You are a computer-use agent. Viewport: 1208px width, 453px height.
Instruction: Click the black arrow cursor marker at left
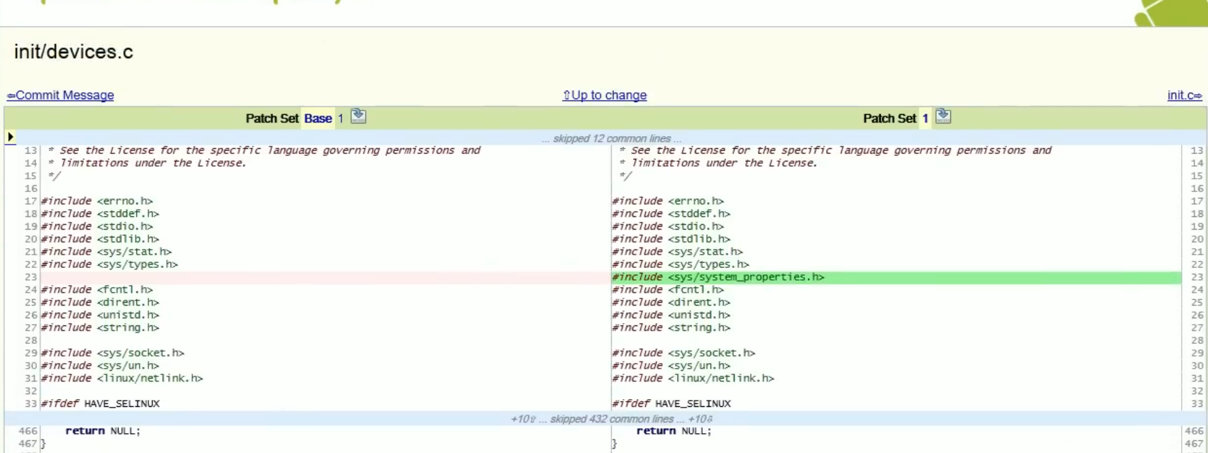click(x=11, y=137)
